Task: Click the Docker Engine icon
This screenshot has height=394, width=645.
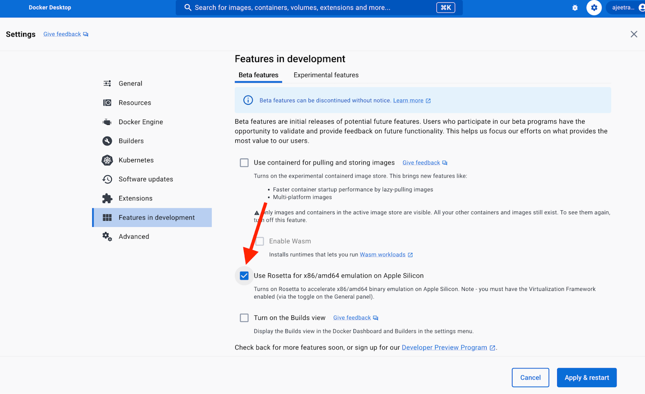Action: pyautogui.click(x=107, y=122)
